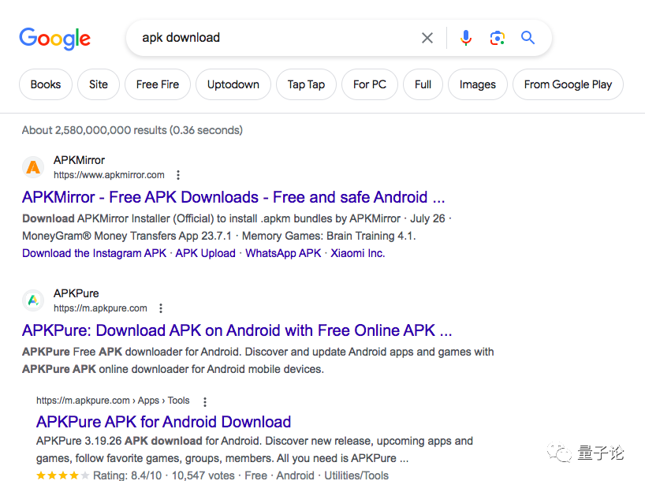Select the Free Fire filter chip
The image size is (645, 481).
point(158,84)
